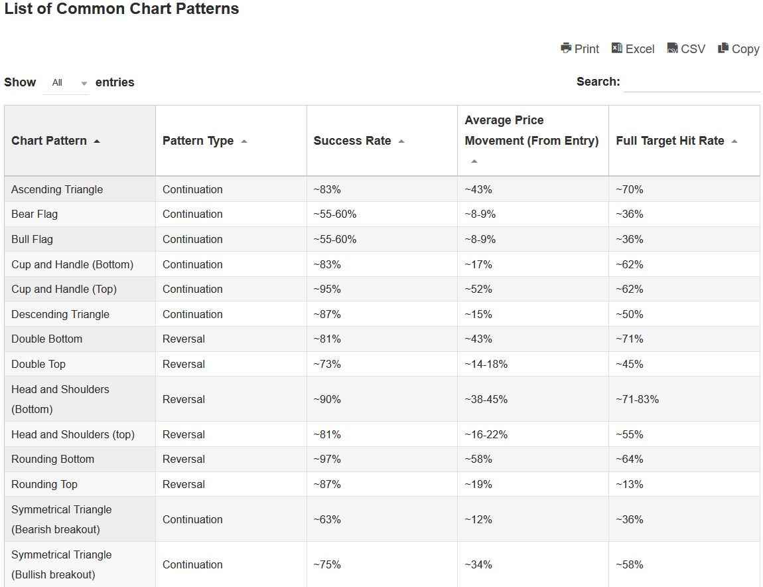Sort by Success Rate column header
Image resolution: width=763 pixels, height=587 pixels.
352,141
